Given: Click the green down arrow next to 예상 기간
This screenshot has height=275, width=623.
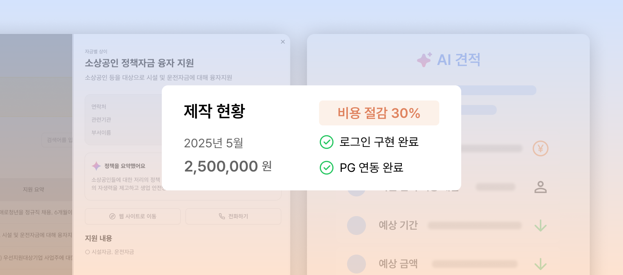Looking at the screenshot, I should (541, 226).
